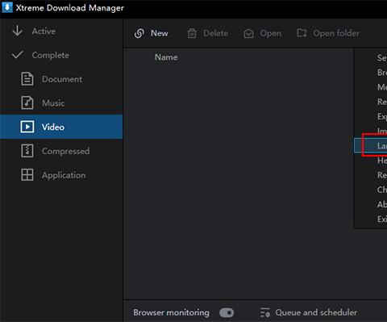Filter by Compressed category
Viewport: 387px width, 322px height.
(x=65, y=151)
